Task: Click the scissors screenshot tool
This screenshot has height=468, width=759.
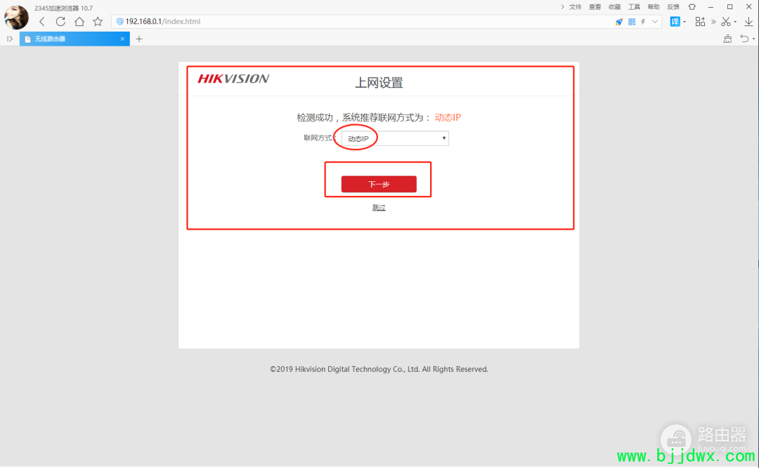Action: [x=725, y=22]
